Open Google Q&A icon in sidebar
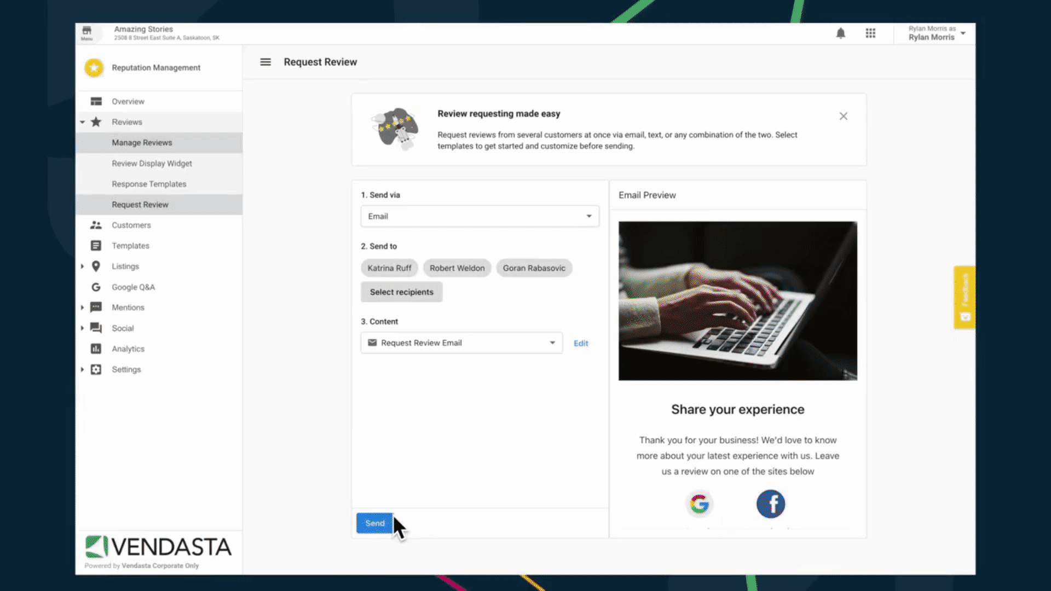Image resolution: width=1051 pixels, height=591 pixels. point(96,287)
